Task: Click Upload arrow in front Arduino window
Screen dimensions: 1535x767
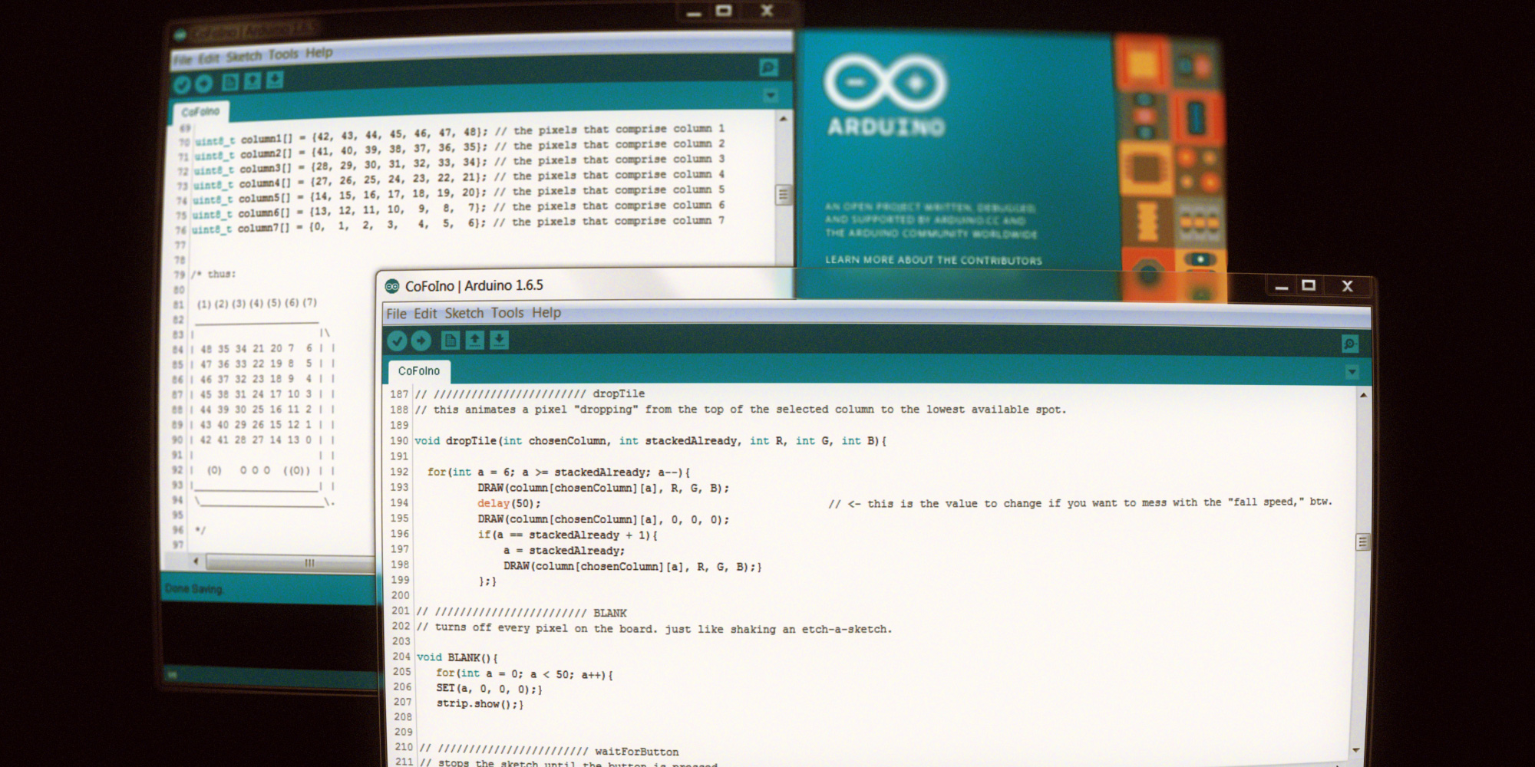Action: pos(421,341)
